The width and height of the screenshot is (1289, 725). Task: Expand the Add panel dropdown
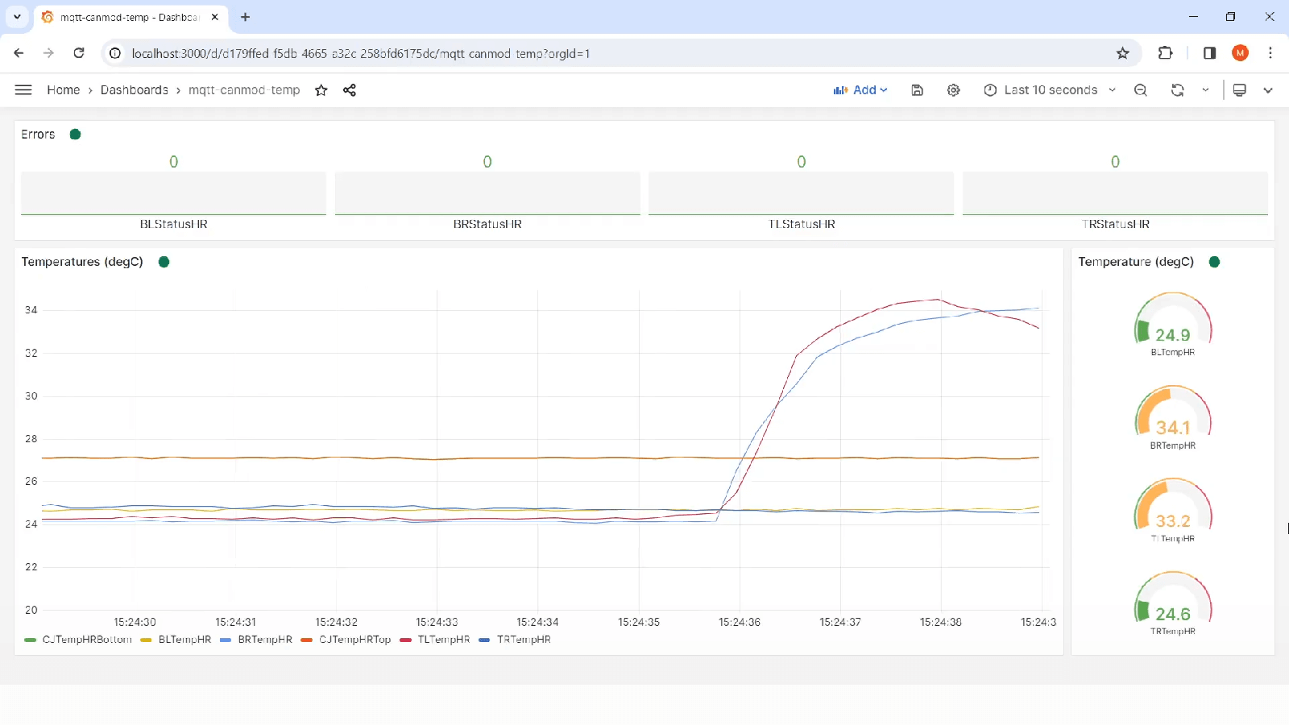point(860,90)
